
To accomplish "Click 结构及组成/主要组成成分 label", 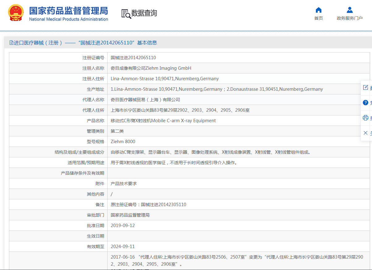I will [79, 152].
